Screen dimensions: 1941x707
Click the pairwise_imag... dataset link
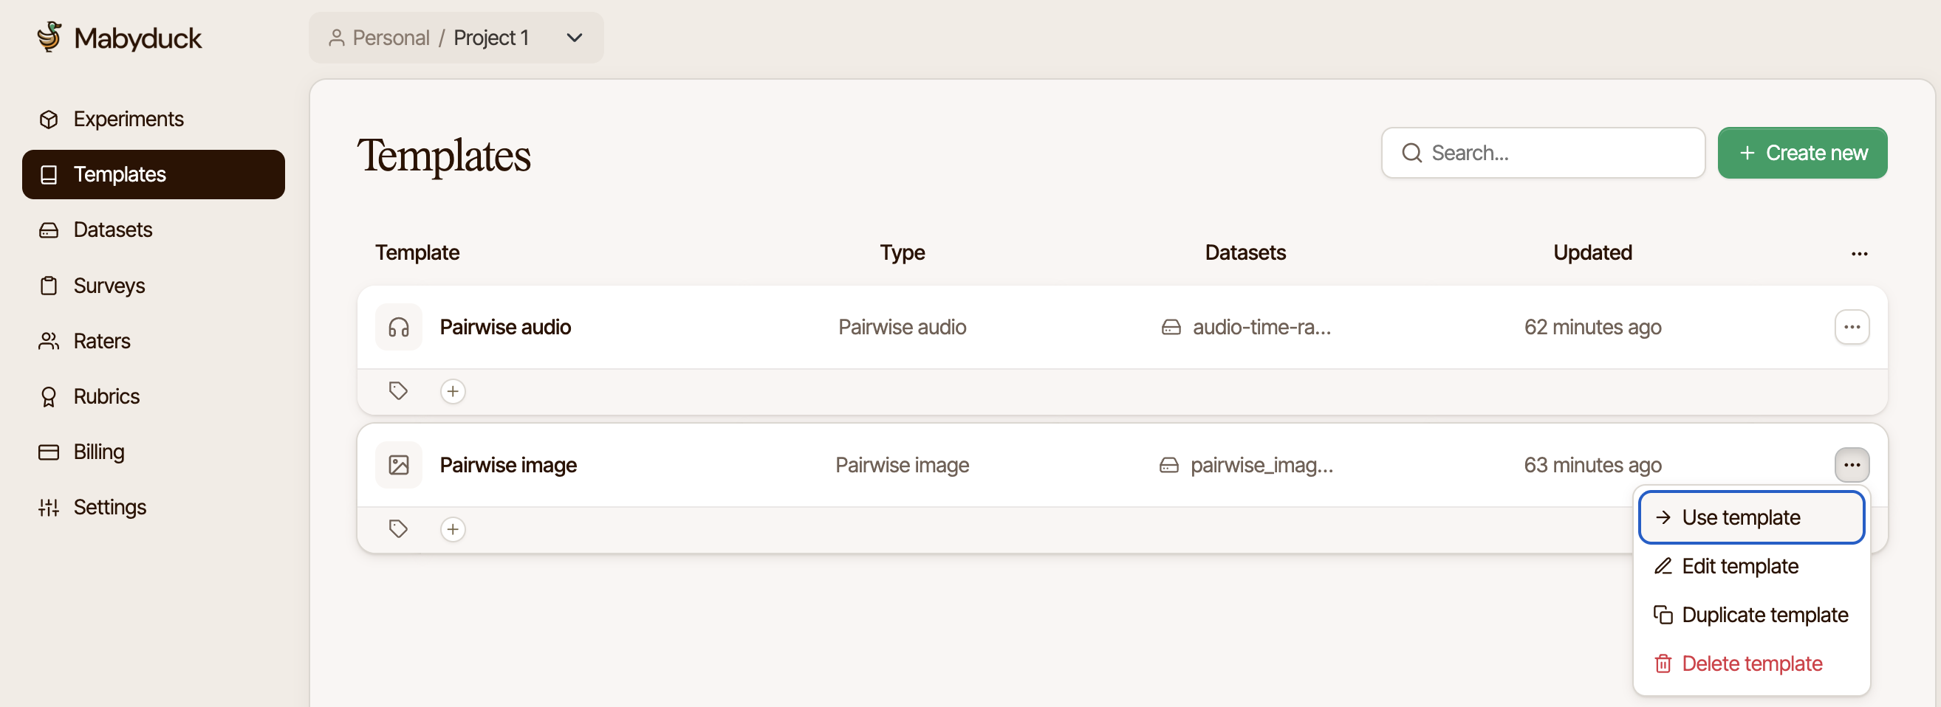(x=1246, y=466)
